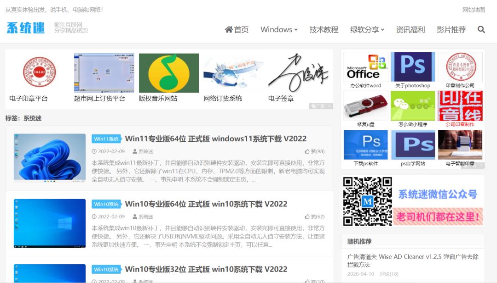Open the 资讯福利 menu item

[410, 29]
